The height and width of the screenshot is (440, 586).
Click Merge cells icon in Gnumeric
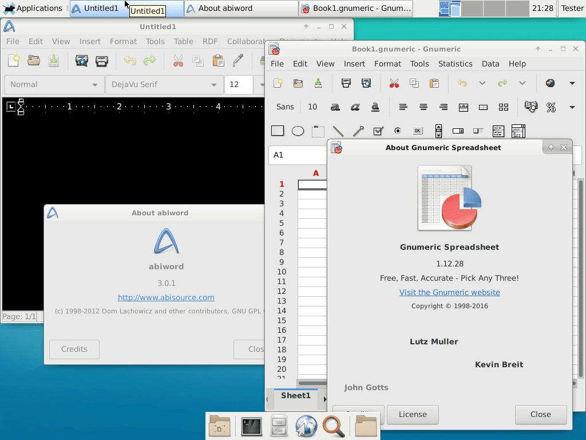tap(464, 107)
